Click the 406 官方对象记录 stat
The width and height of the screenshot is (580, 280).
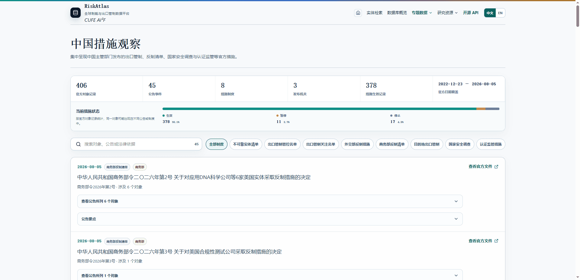click(x=107, y=89)
